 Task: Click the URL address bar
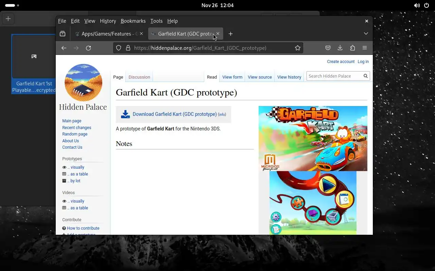click(x=208, y=48)
